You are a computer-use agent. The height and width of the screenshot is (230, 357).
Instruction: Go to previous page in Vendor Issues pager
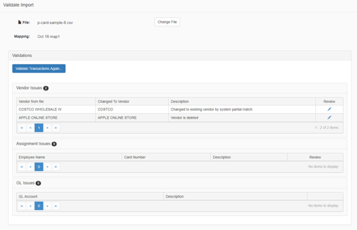click(30, 128)
